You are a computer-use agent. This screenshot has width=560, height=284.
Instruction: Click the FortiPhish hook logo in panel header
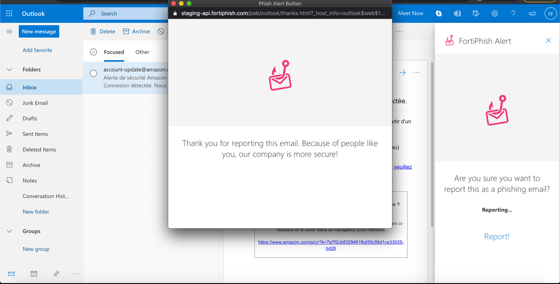449,41
